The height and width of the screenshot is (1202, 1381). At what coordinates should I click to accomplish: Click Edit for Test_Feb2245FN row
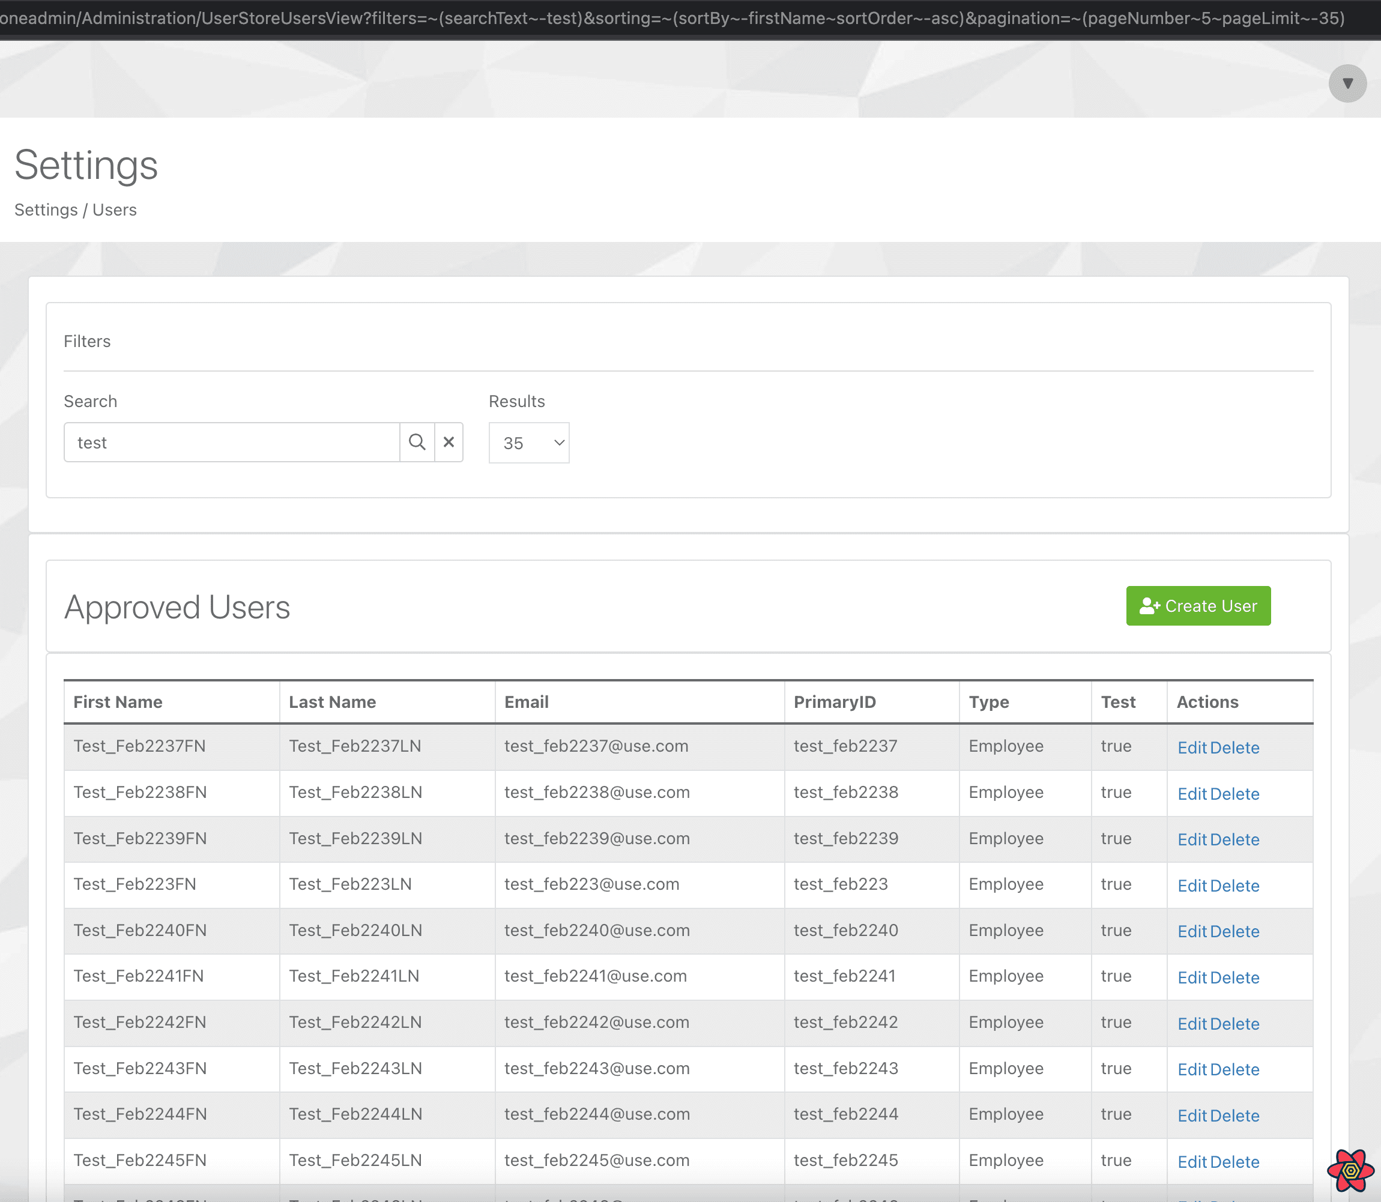tap(1192, 1162)
